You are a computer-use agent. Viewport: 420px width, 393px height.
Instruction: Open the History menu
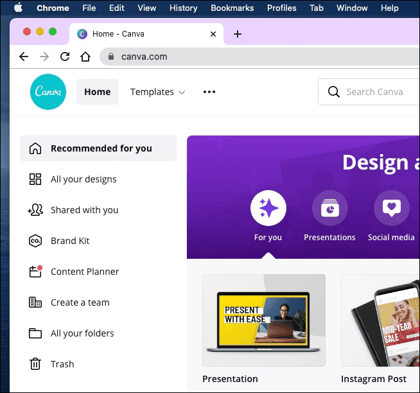click(184, 8)
